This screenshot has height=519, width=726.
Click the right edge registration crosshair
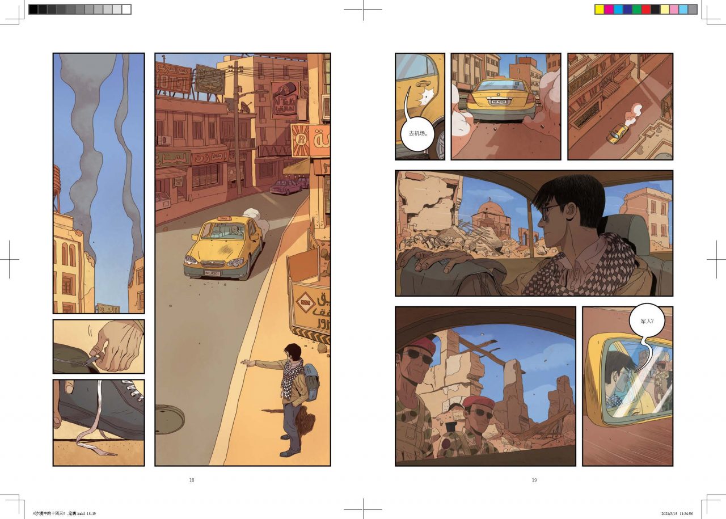click(x=716, y=259)
